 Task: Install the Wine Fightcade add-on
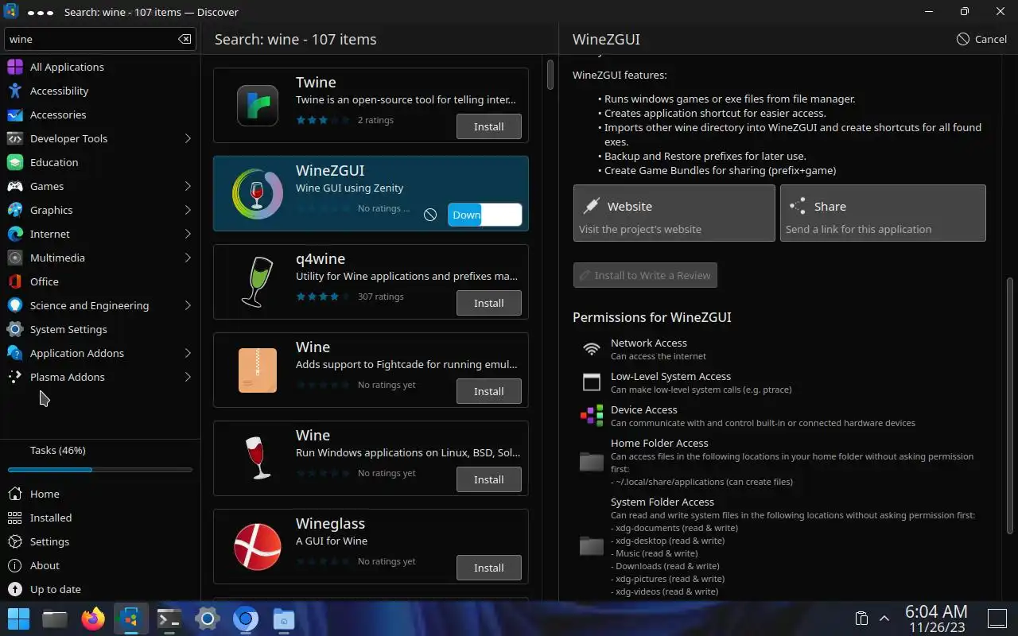click(x=489, y=391)
